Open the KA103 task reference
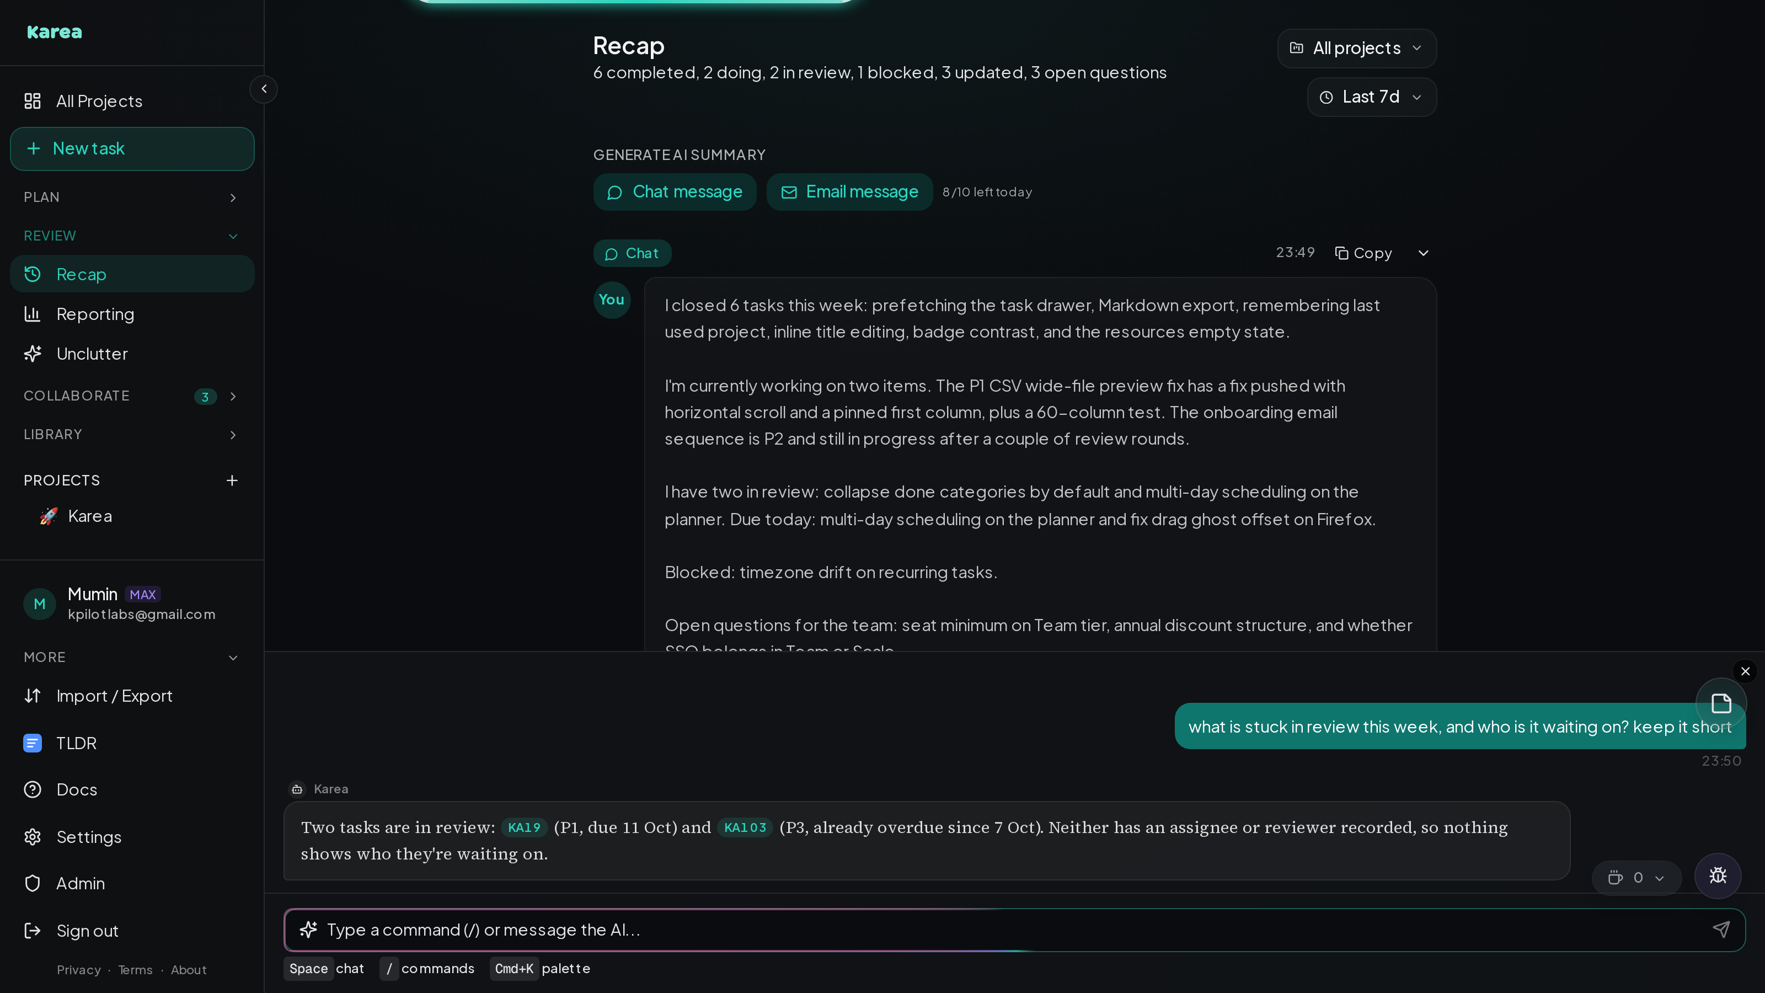Image resolution: width=1765 pixels, height=993 pixels. pyautogui.click(x=745, y=827)
